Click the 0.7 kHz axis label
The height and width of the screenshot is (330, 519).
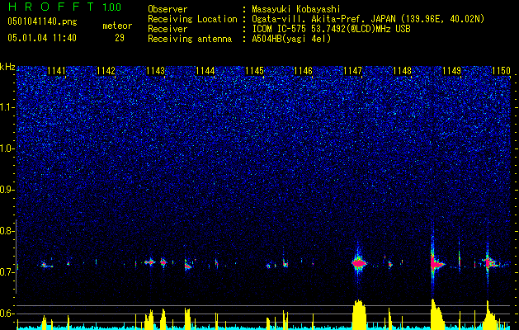7,272
